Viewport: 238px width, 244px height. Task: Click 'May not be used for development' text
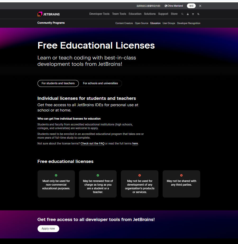coord(140,187)
